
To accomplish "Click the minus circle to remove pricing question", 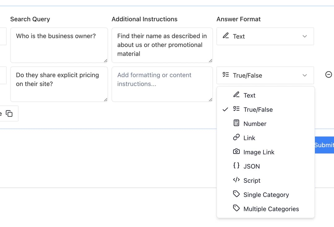I will (329, 75).
